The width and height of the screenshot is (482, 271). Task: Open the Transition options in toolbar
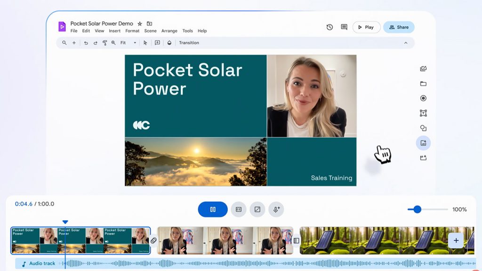tap(189, 43)
